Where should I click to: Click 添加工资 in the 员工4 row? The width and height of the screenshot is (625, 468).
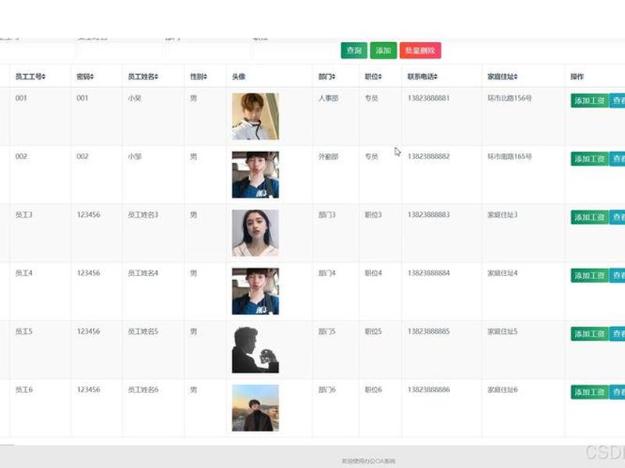click(x=590, y=275)
